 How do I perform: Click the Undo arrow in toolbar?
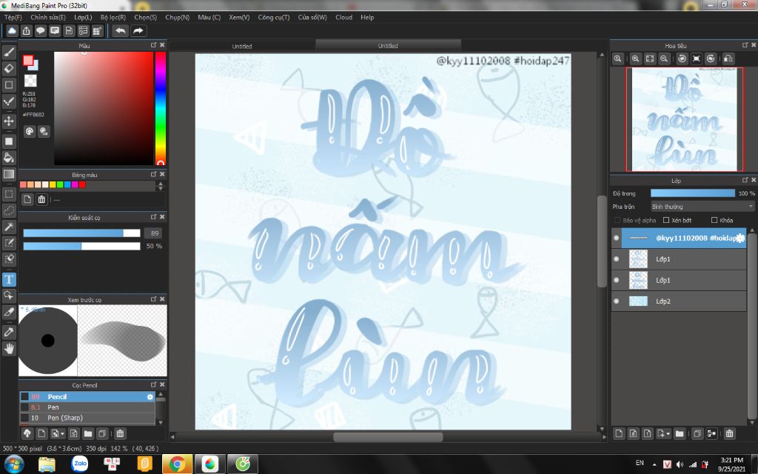point(121,31)
